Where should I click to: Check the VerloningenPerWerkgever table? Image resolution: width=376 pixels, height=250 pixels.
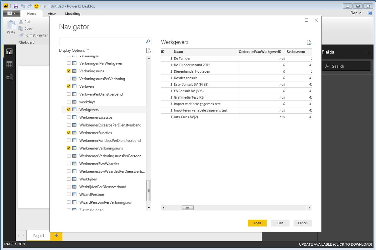68,63
